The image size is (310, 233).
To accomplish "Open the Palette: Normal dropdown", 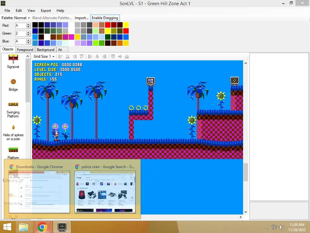I will pos(16,18).
